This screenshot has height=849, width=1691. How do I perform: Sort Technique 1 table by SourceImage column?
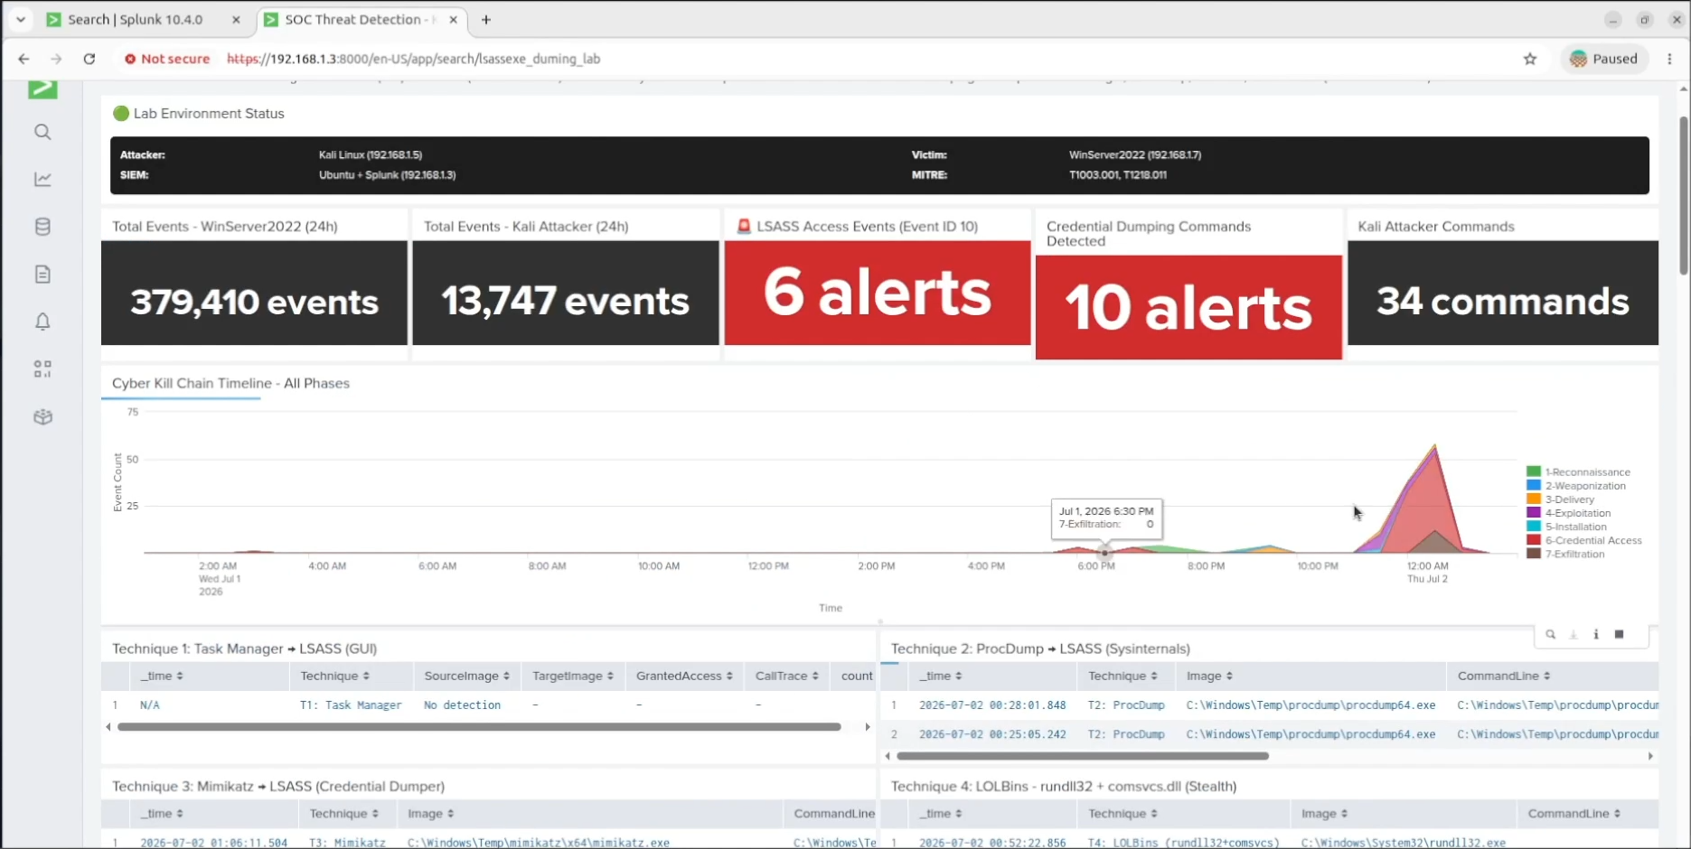(x=466, y=676)
